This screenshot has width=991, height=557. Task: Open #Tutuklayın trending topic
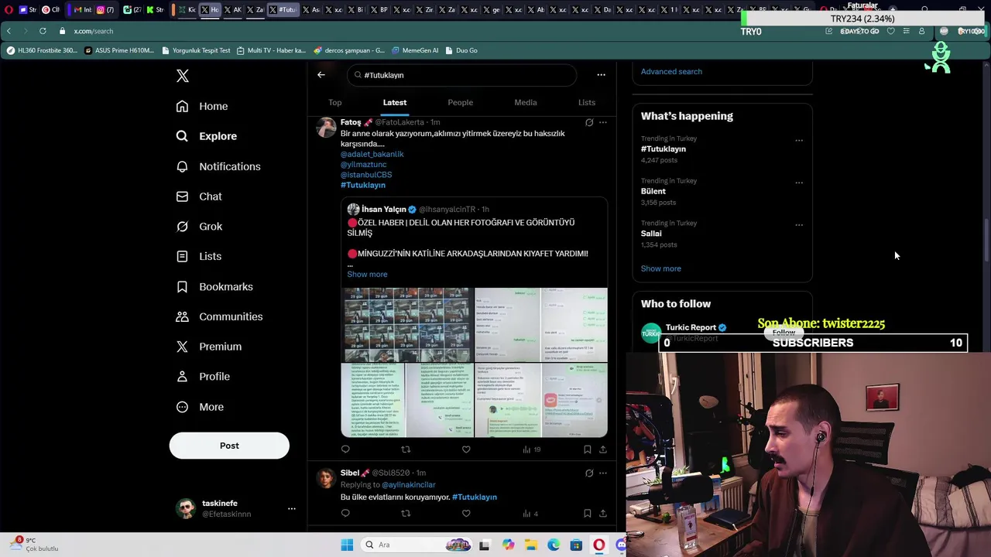point(664,149)
